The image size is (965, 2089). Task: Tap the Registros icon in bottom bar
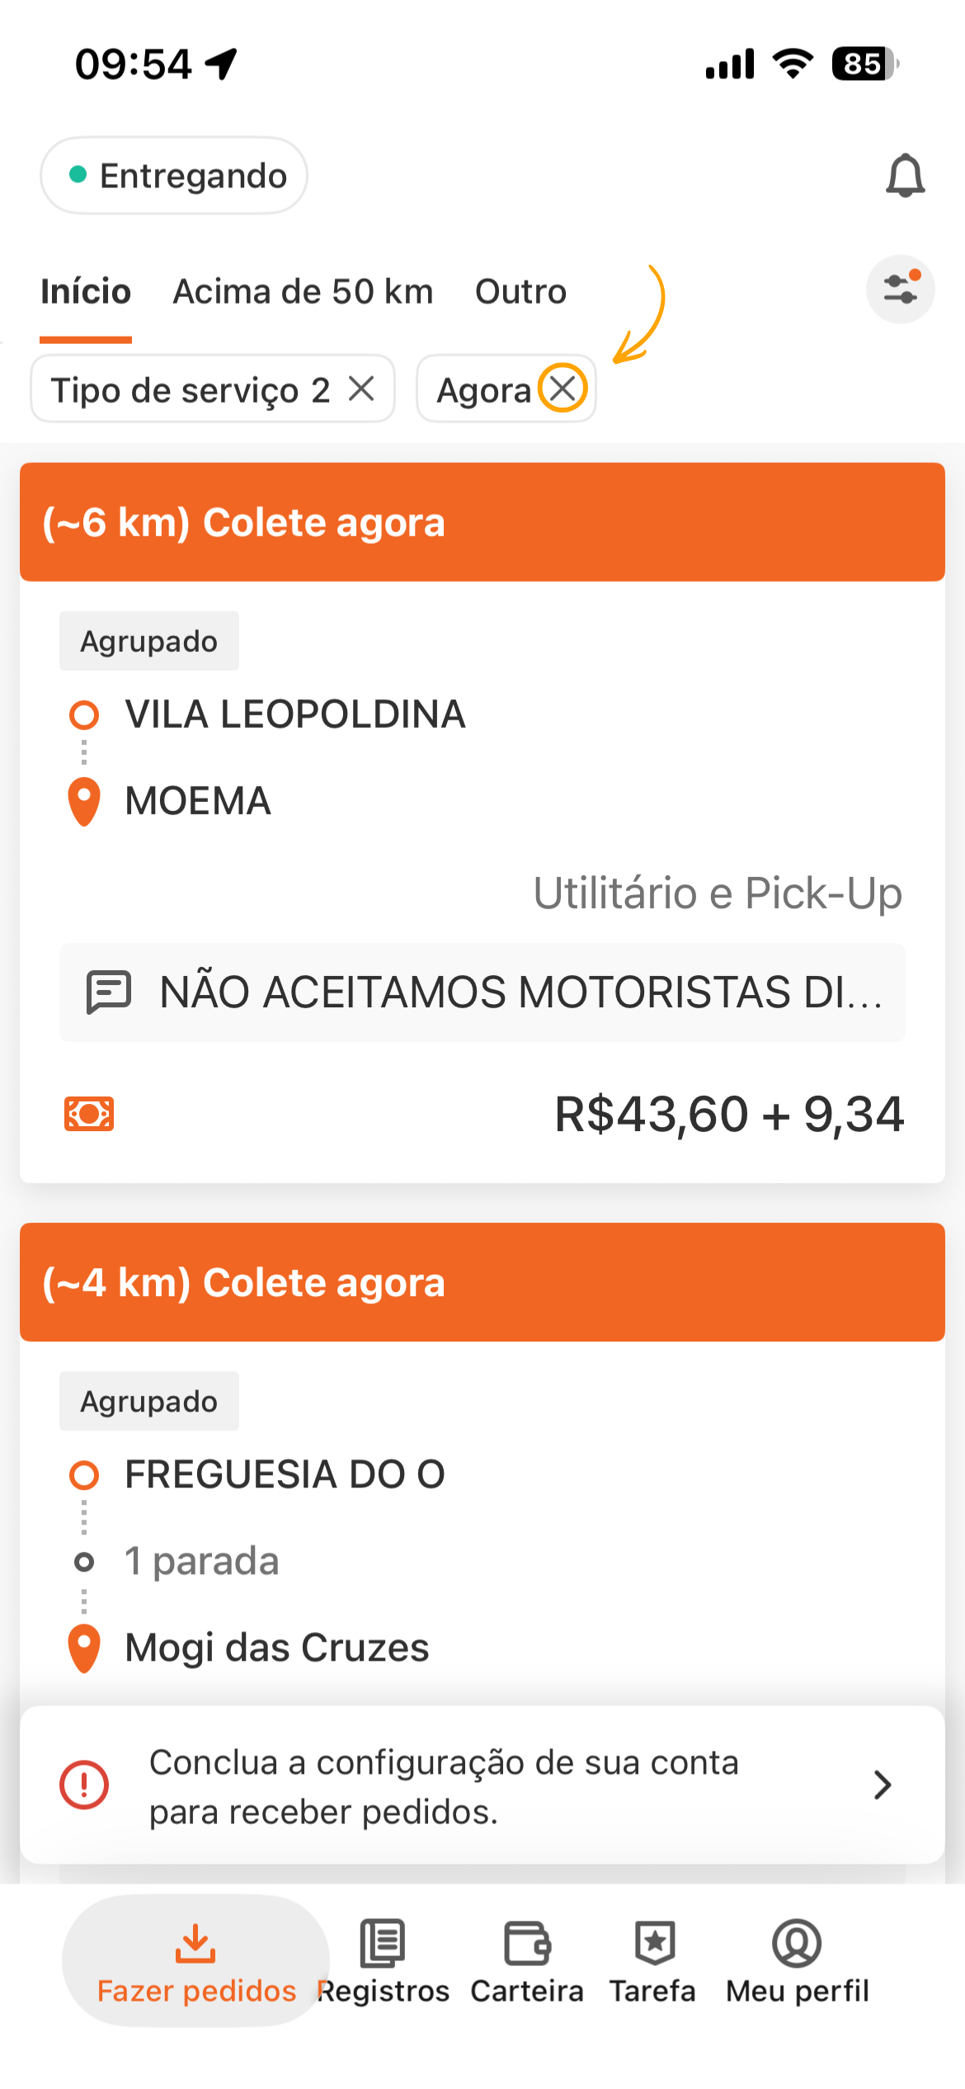tap(383, 1943)
